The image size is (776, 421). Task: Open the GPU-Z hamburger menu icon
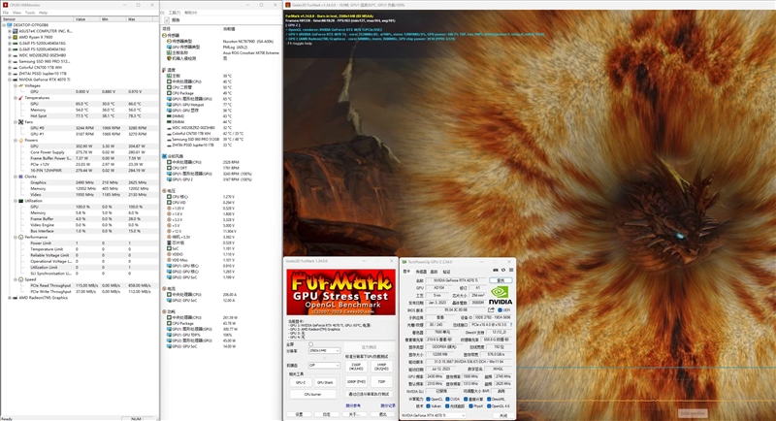pyautogui.click(x=511, y=270)
